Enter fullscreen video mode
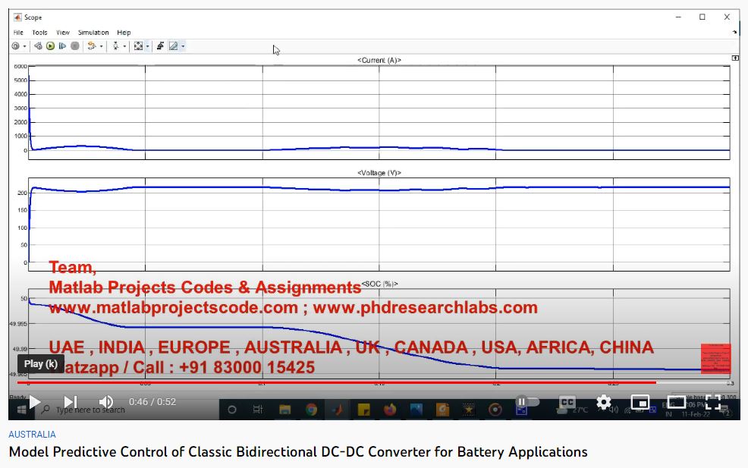The height and width of the screenshot is (468, 748). [x=713, y=402]
